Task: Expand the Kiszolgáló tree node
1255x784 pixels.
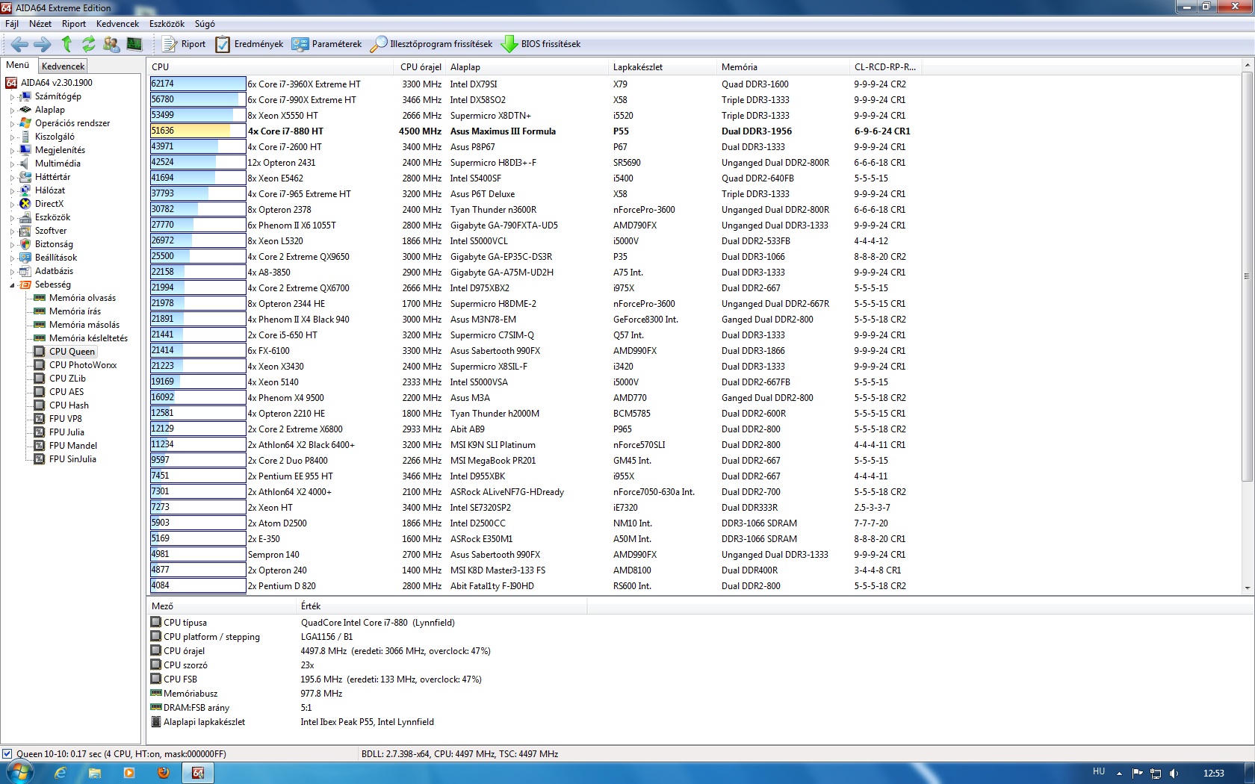Action: [x=12, y=137]
